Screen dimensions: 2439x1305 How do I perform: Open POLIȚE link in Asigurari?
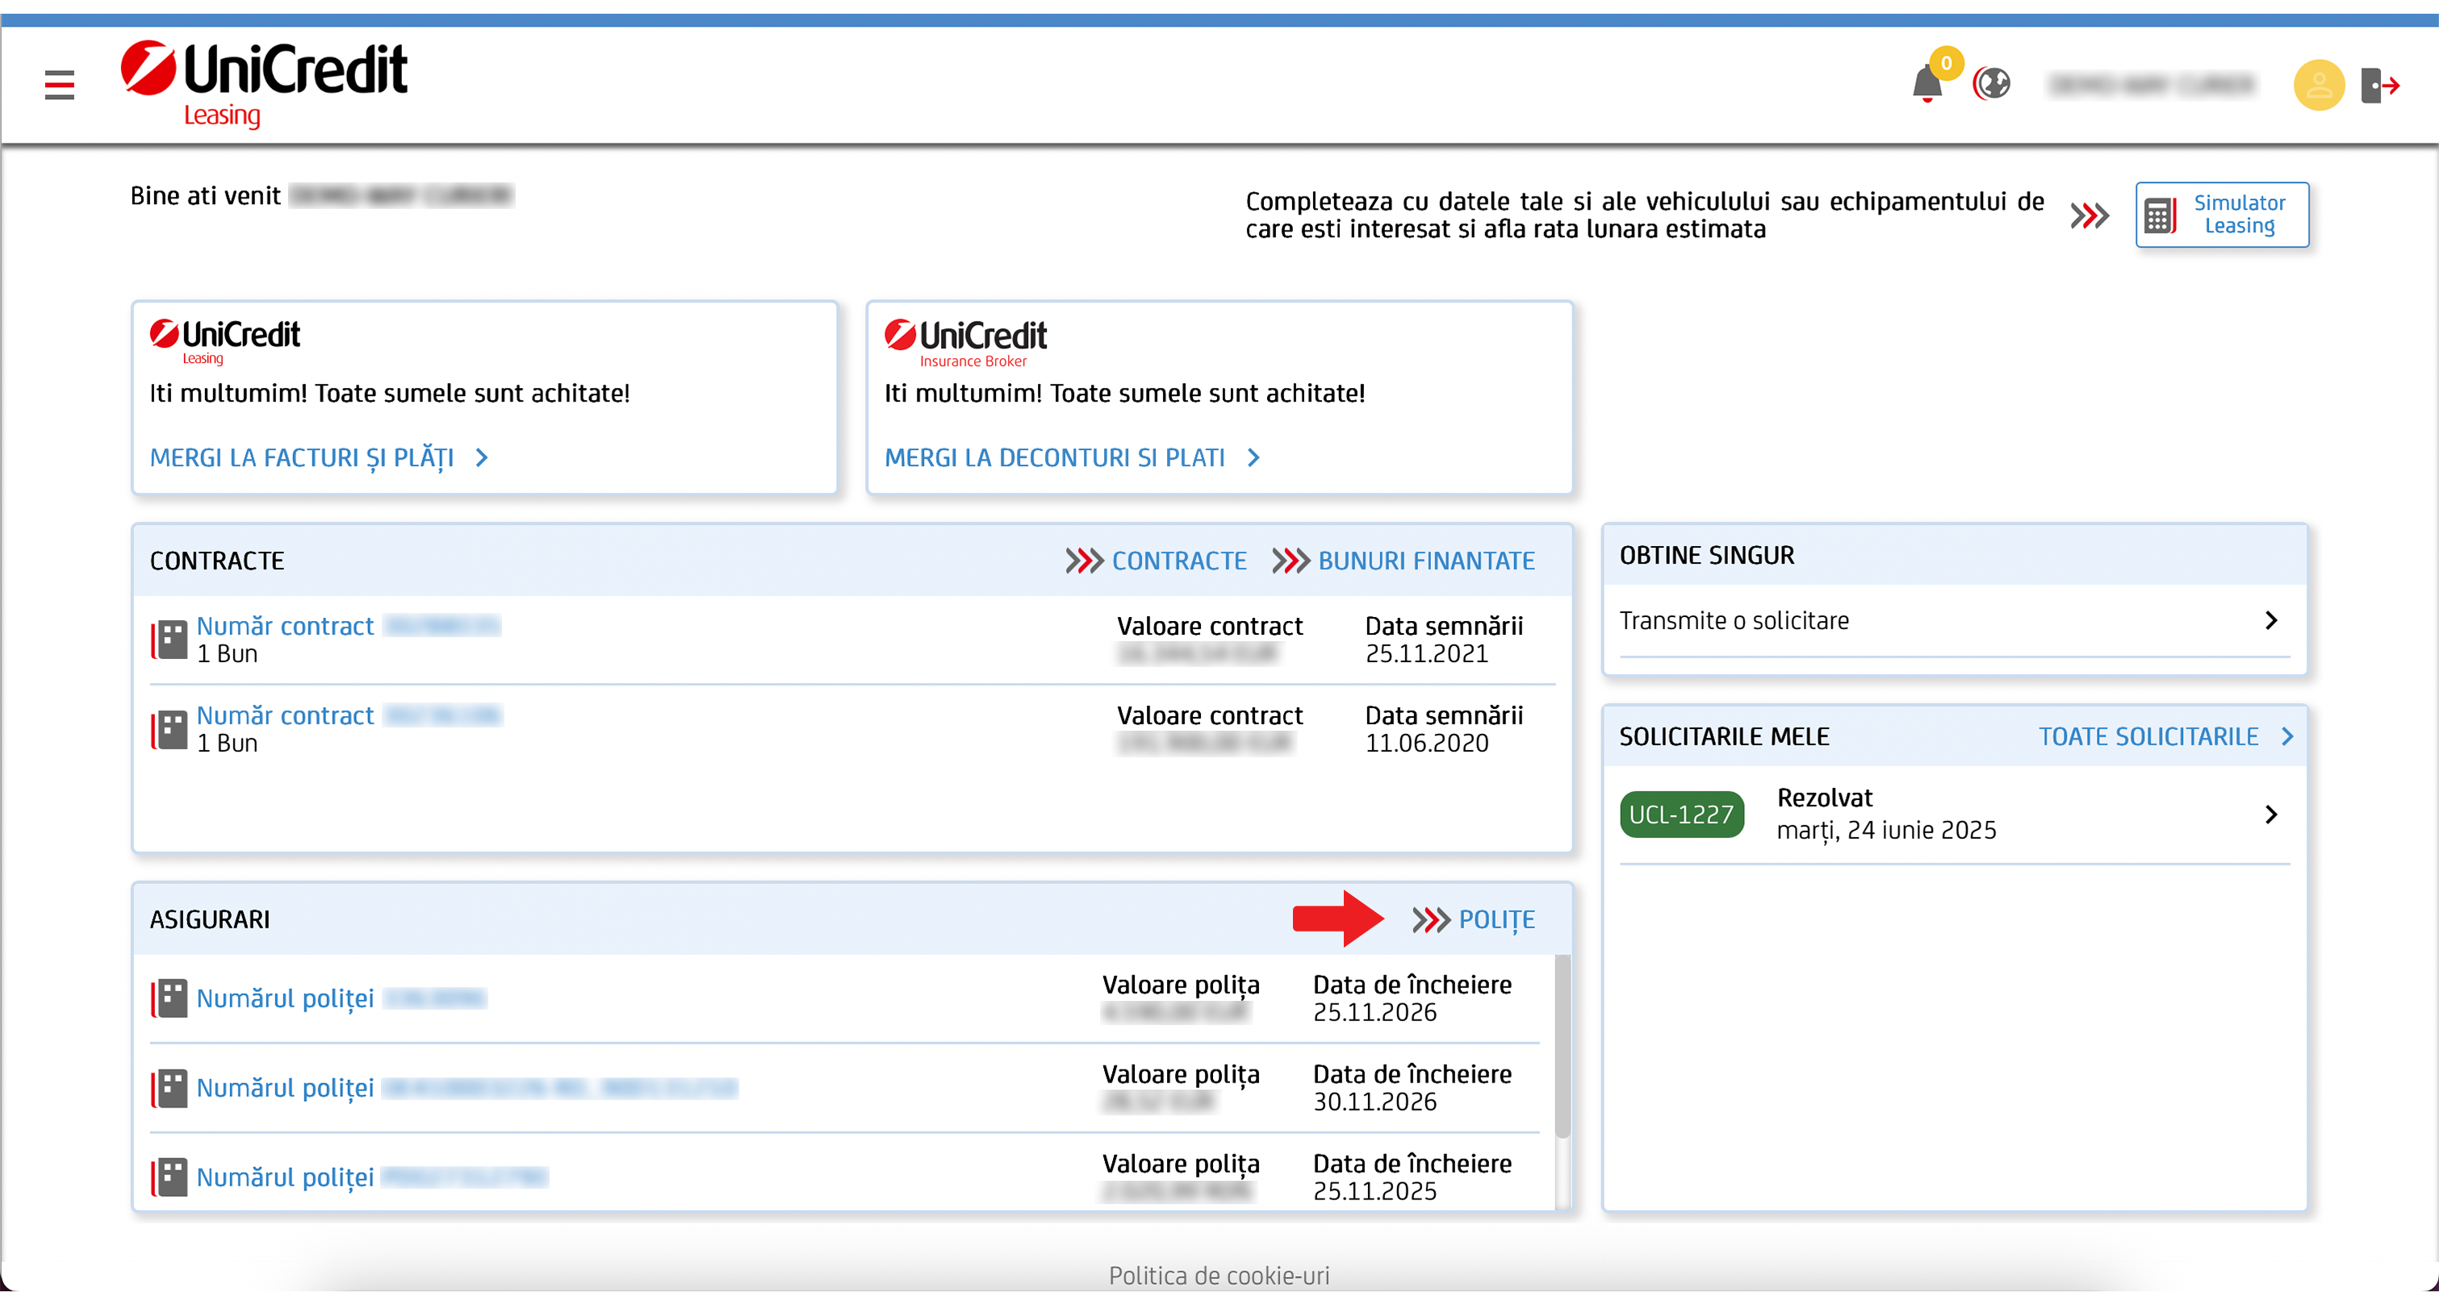coord(1496,919)
